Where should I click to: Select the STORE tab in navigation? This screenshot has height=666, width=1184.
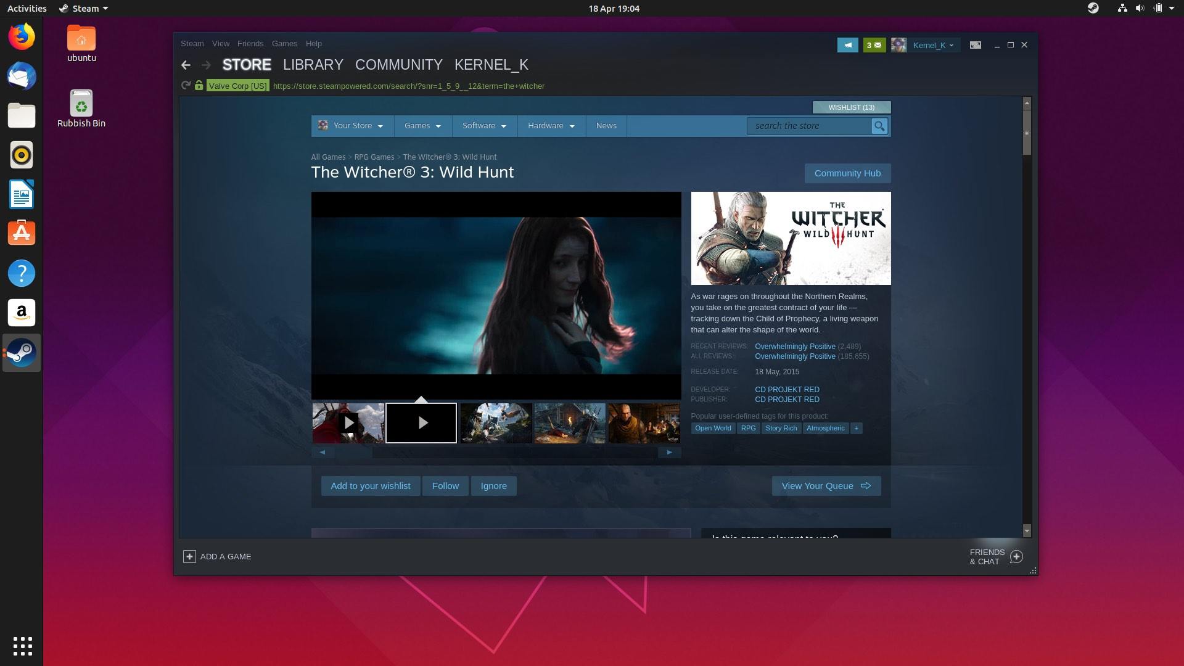coord(247,64)
